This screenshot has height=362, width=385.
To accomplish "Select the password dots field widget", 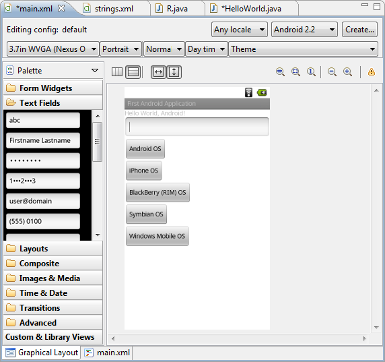I will click(43, 160).
